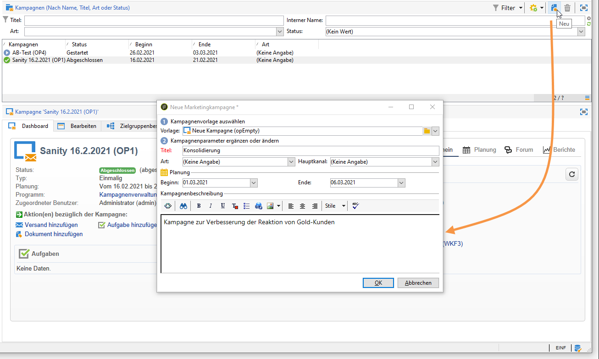Click into the Kampagnenbeschreibung text area
This screenshot has height=359, width=599.
300,243
